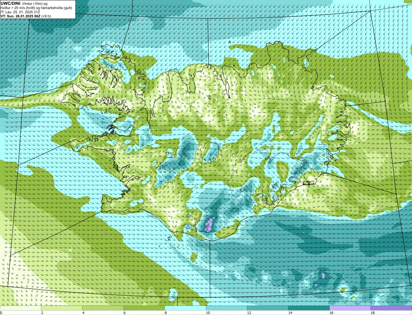Click the 14–16 m/s dark teal legend swatch
412x315 pixels.
click(x=309, y=308)
